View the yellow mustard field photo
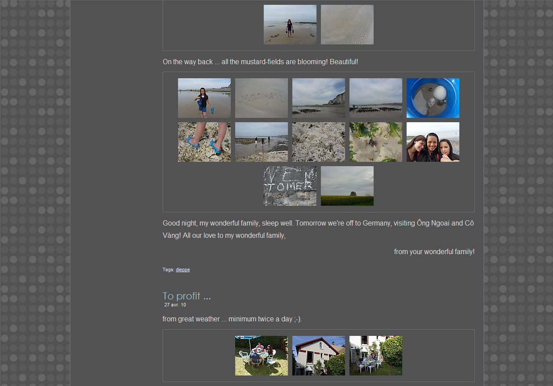The image size is (553, 386). pos(347,186)
